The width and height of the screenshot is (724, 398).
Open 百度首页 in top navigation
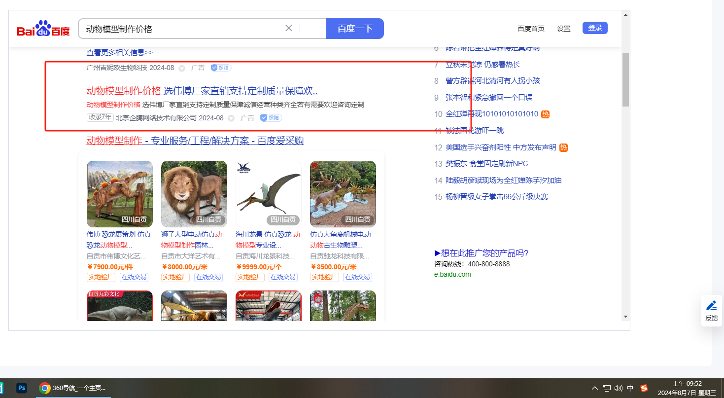(x=531, y=29)
